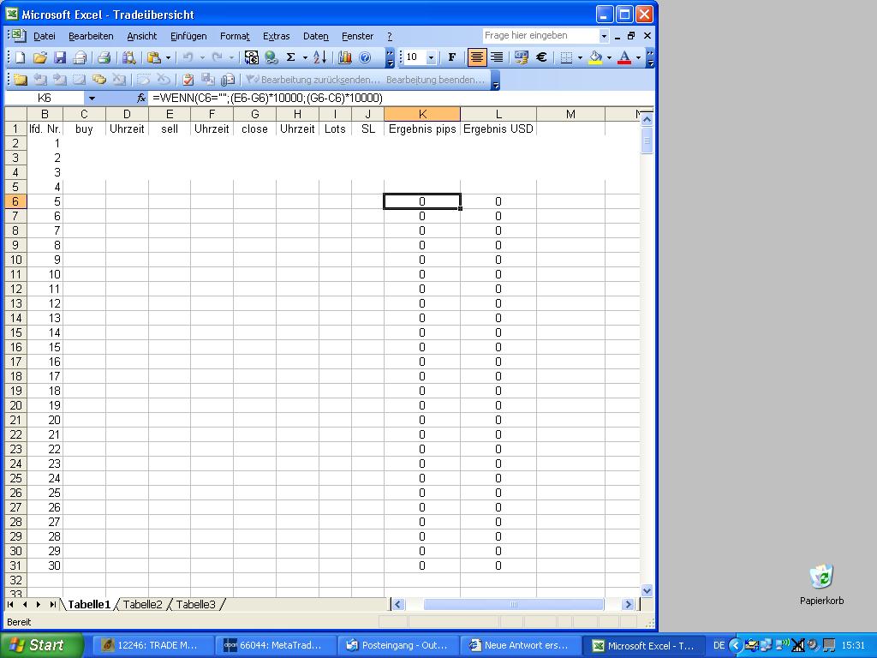
Task: Apply bold with the F button
Action: (452, 57)
